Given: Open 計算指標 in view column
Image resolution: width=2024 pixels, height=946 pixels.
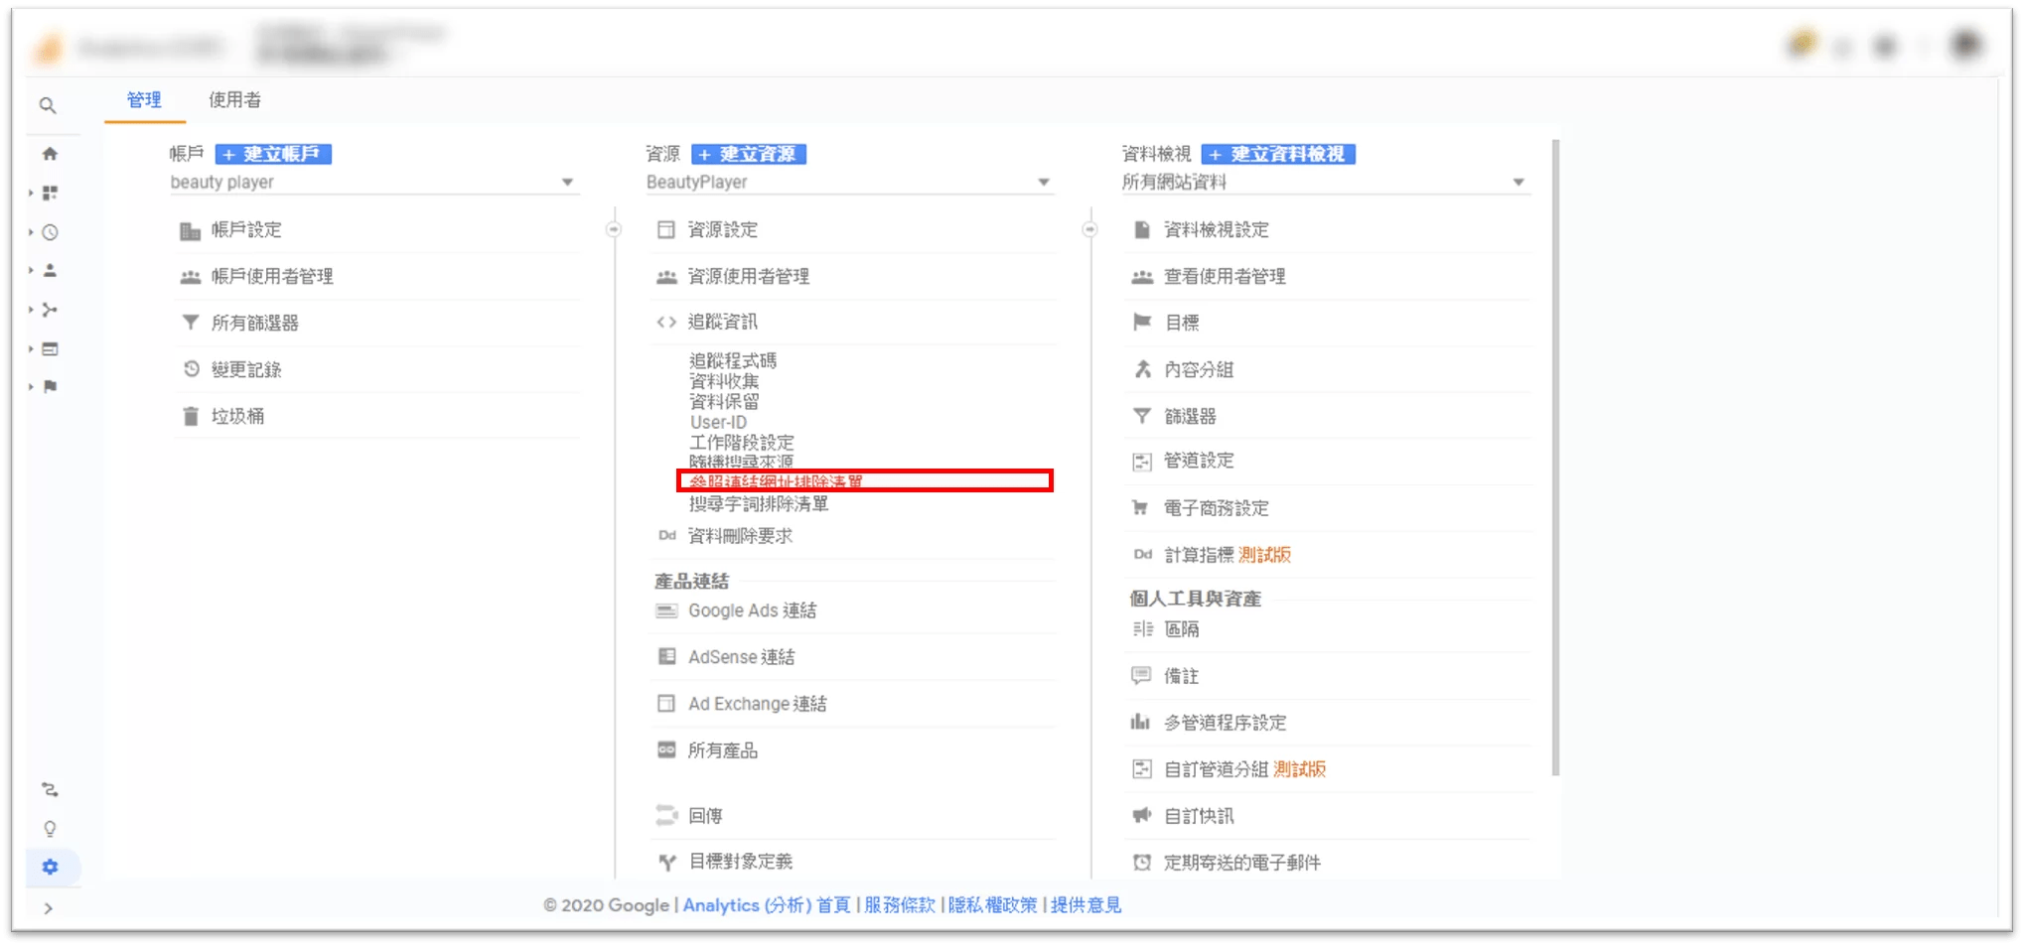Looking at the screenshot, I should point(1199,555).
